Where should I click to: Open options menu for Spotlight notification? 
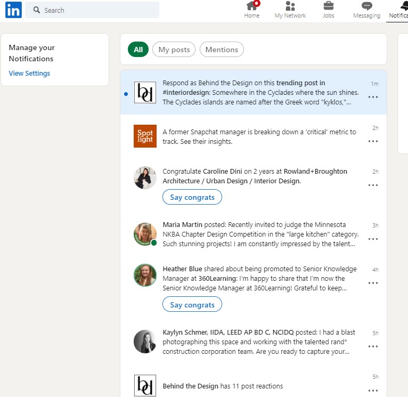click(373, 141)
